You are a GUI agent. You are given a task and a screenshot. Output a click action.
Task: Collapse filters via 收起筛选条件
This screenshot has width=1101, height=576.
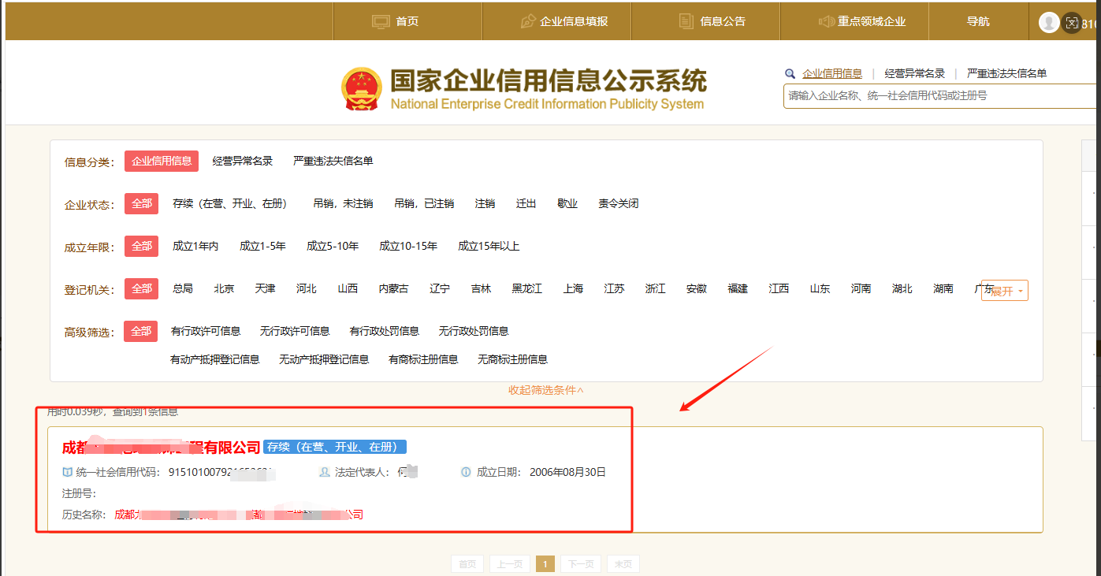coord(545,390)
